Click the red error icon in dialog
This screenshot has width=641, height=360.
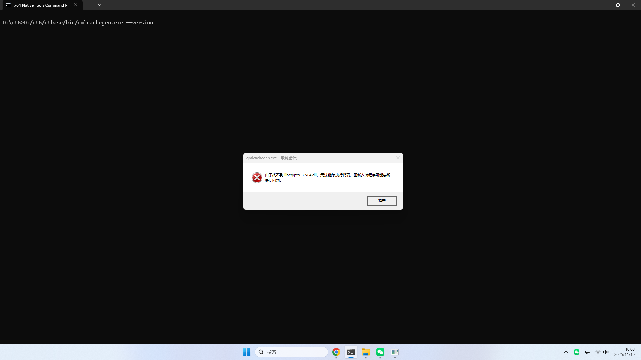257,178
